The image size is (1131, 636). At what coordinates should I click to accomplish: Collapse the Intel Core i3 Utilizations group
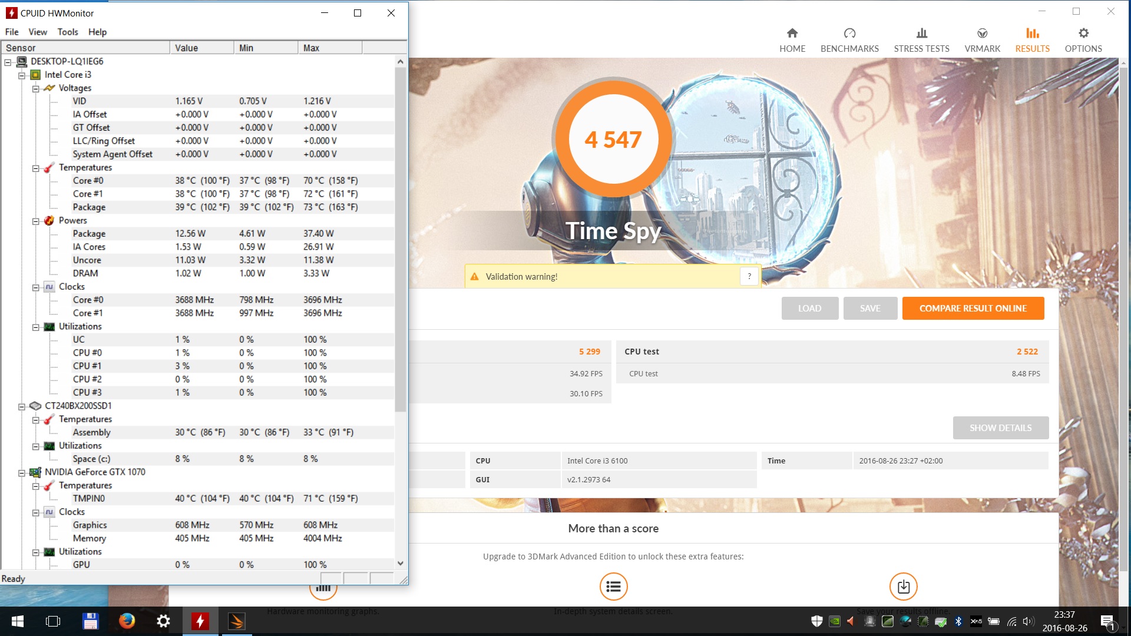[36, 327]
